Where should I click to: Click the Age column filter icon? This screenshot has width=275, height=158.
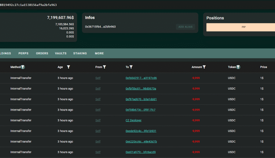68,67
